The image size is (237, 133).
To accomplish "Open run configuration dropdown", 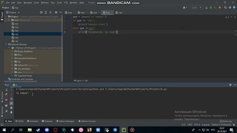I will (x=197, y=7).
